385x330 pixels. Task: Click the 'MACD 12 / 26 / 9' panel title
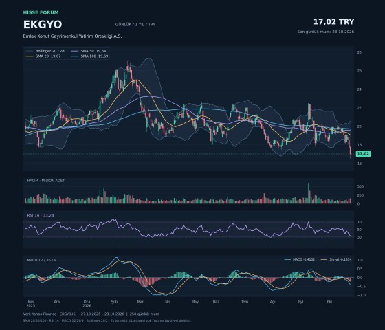[x=41, y=260]
